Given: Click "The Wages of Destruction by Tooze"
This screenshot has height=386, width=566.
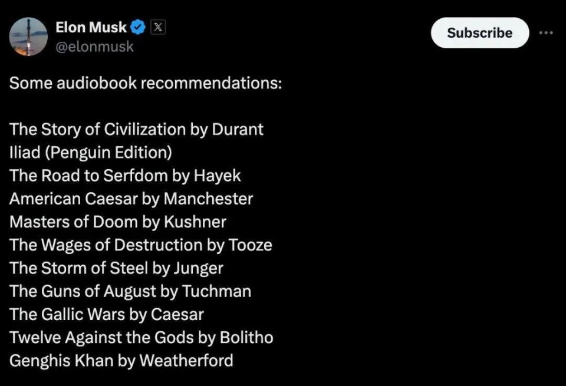Looking at the screenshot, I should (x=141, y=245).
